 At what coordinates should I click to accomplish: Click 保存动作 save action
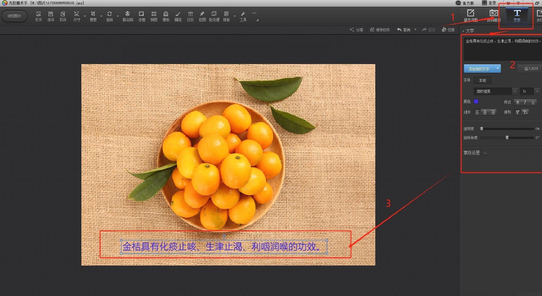pos(380,30)
